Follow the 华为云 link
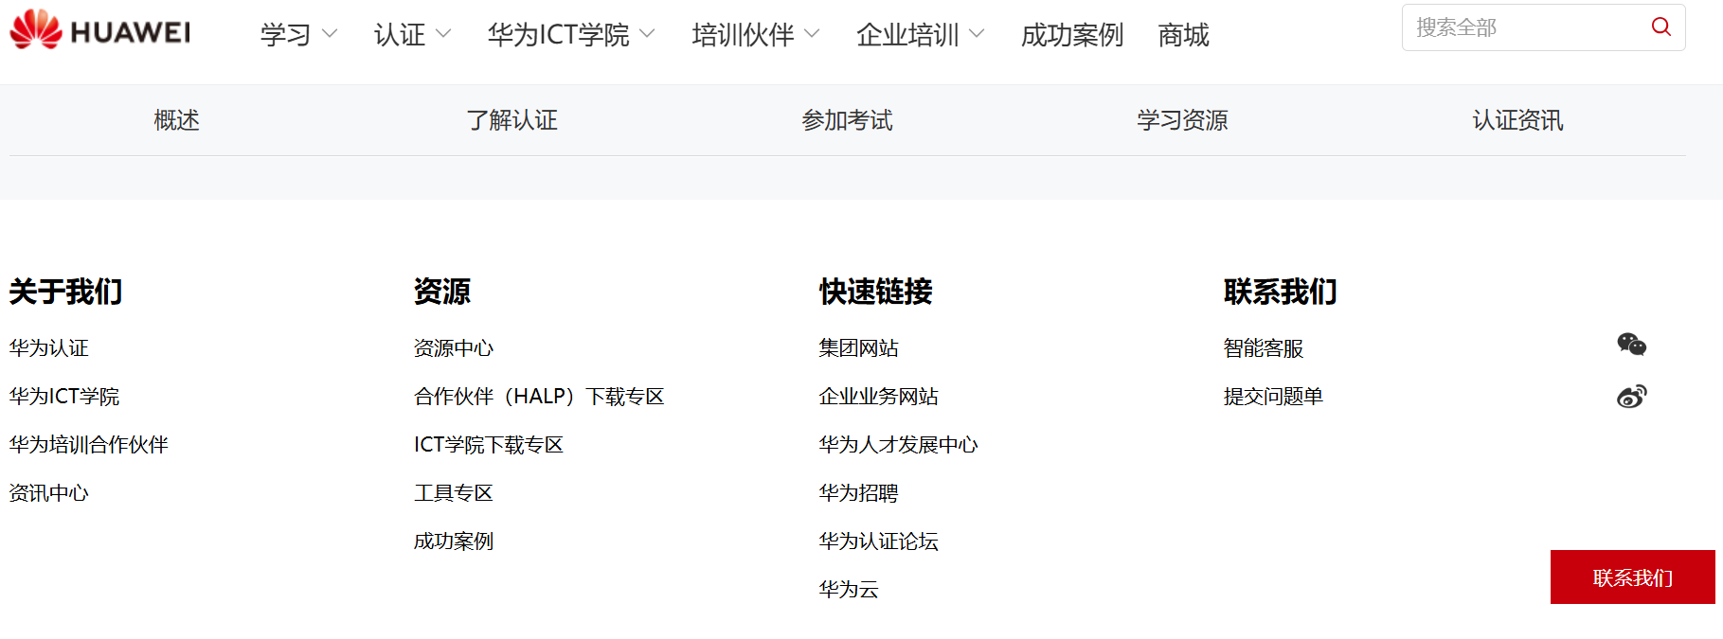Screen dimensions: 1723x639 pyautogui.click(x=849, y=590)
